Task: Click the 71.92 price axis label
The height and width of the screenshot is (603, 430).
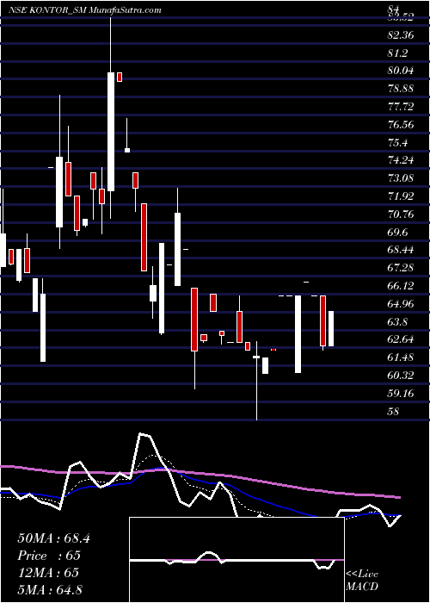Action: [x=401, y=196]
